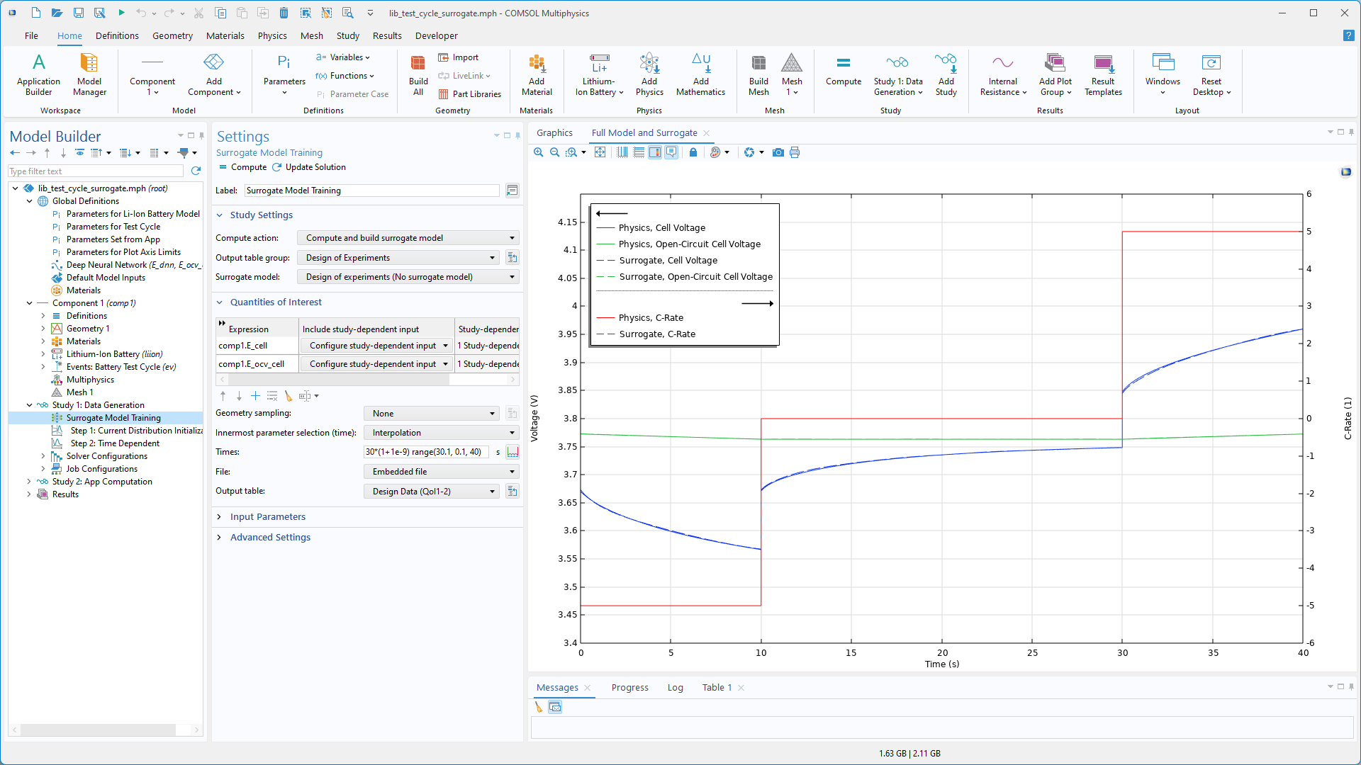
Task: Toggle the plot window lock
Action: coord(693,152)
